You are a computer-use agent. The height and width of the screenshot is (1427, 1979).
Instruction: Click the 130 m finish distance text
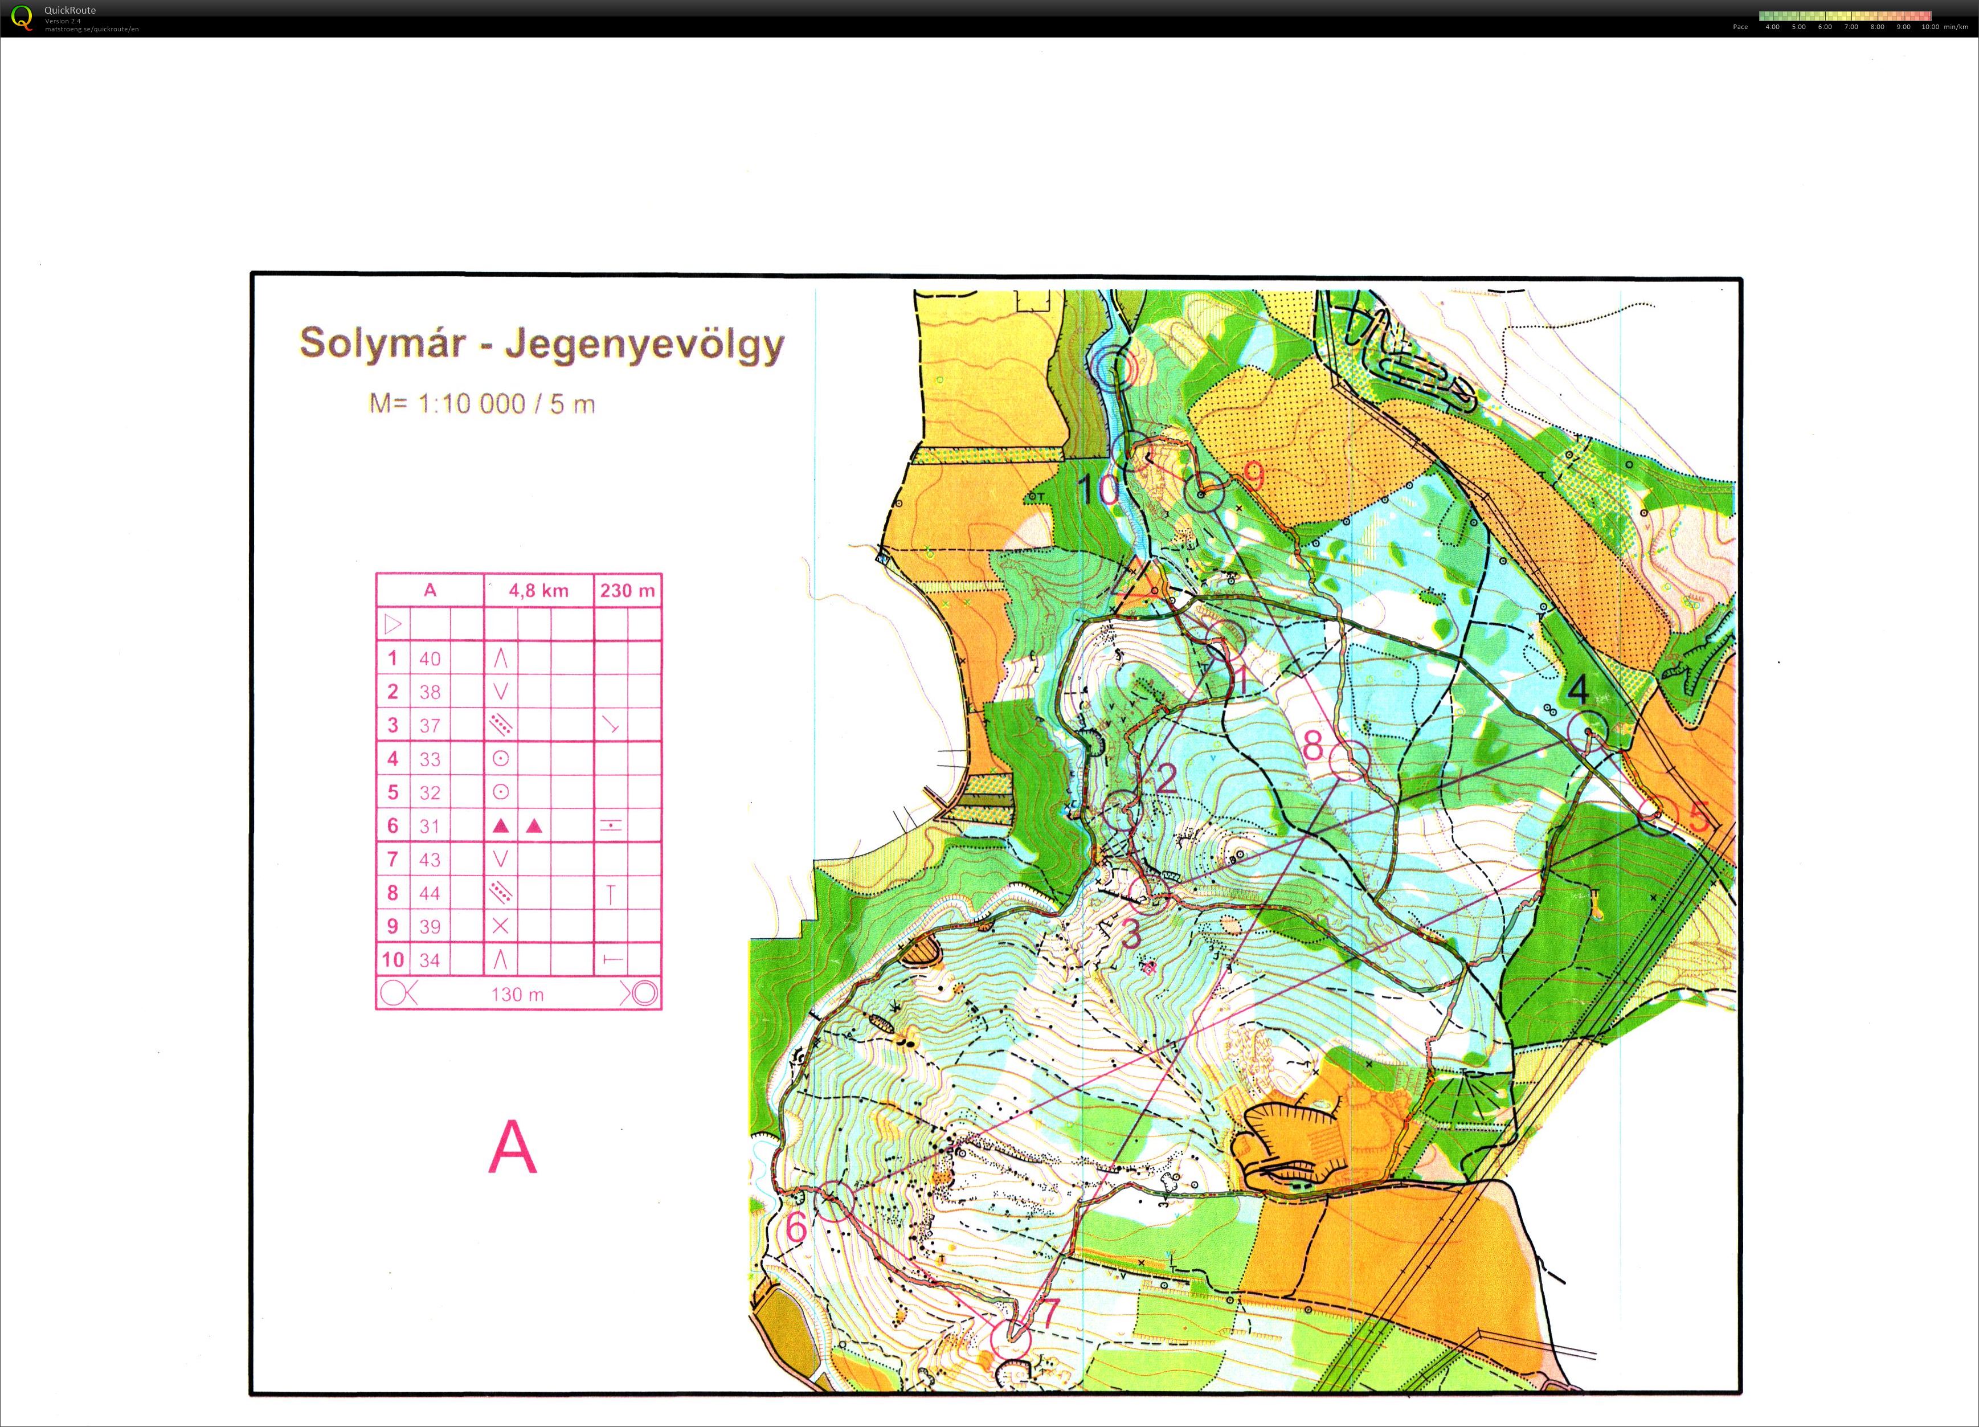(x=517, y=994)
